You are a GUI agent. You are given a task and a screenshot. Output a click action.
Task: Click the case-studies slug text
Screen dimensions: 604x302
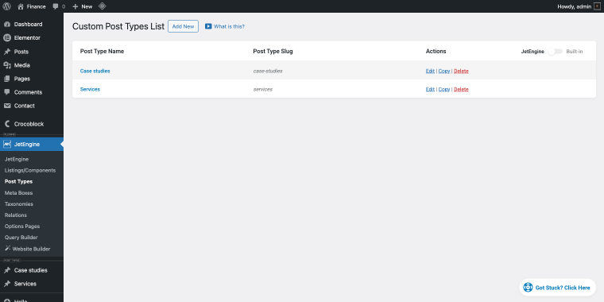pyautogui.click(x=268, y=71)
